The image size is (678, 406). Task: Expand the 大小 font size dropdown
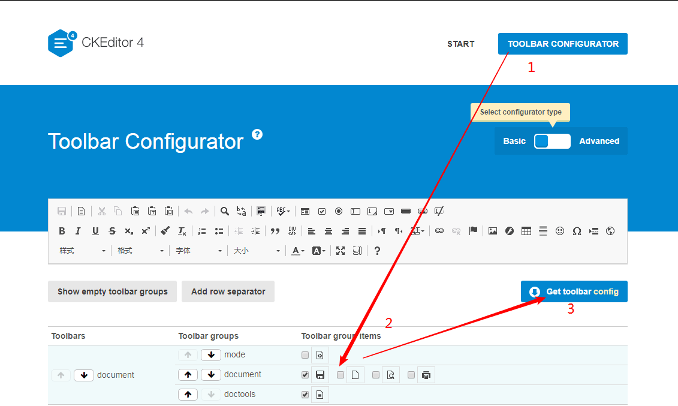[x=257, y=251]
